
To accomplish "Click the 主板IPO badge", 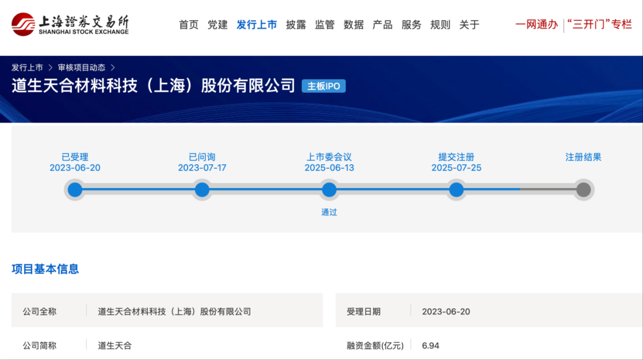I will (x=323, y=86).
